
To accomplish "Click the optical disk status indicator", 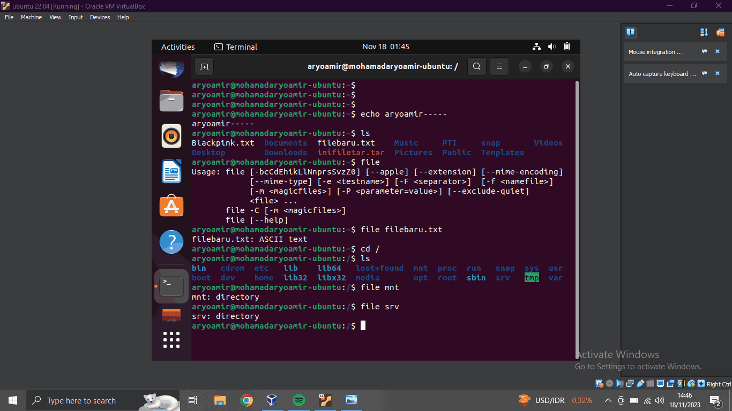I will click(609, 384).
